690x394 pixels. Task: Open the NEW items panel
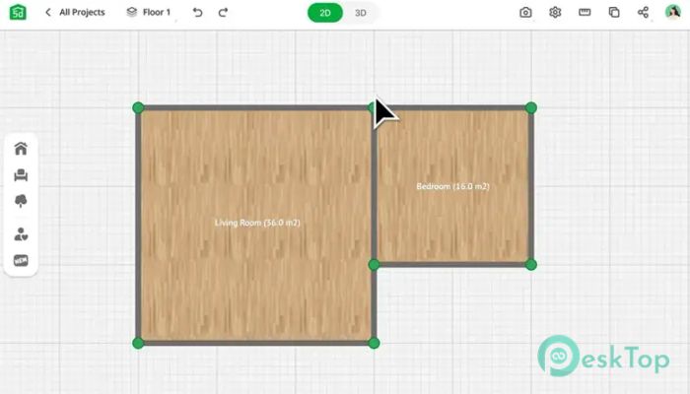click(21, 261)
